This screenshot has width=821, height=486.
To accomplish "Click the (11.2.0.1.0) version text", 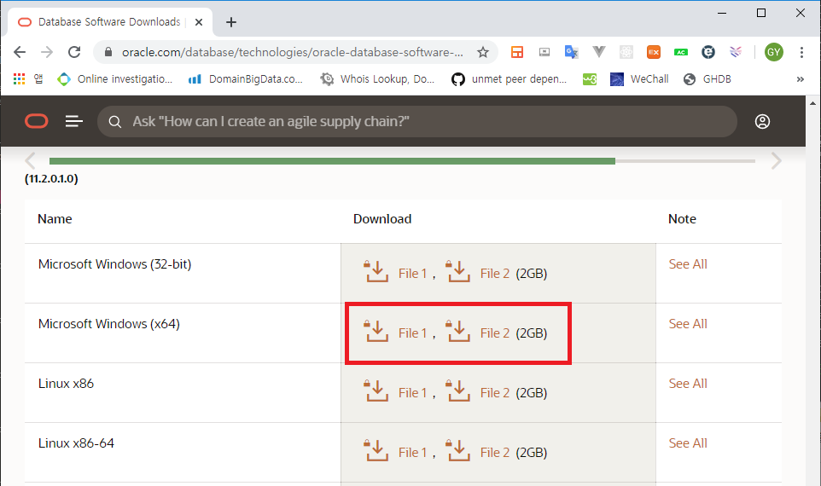I will [51, 179].
